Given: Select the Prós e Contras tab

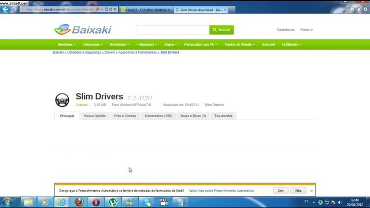Looking at the screenshot, I should click(x=125, y=116).
